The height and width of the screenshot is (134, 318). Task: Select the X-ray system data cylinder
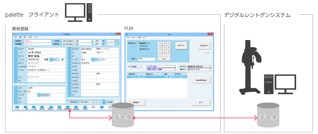pos(268,115)
